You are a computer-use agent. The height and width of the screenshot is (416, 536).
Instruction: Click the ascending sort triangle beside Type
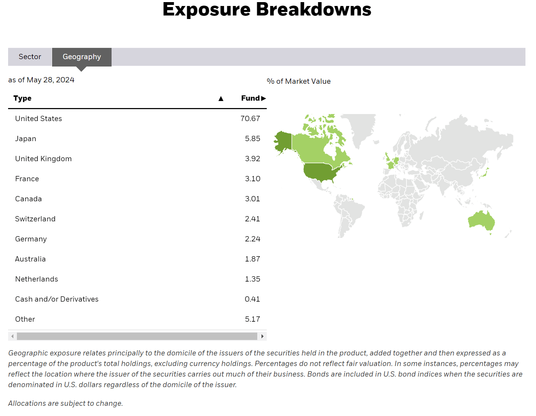(x=221, y=99)
